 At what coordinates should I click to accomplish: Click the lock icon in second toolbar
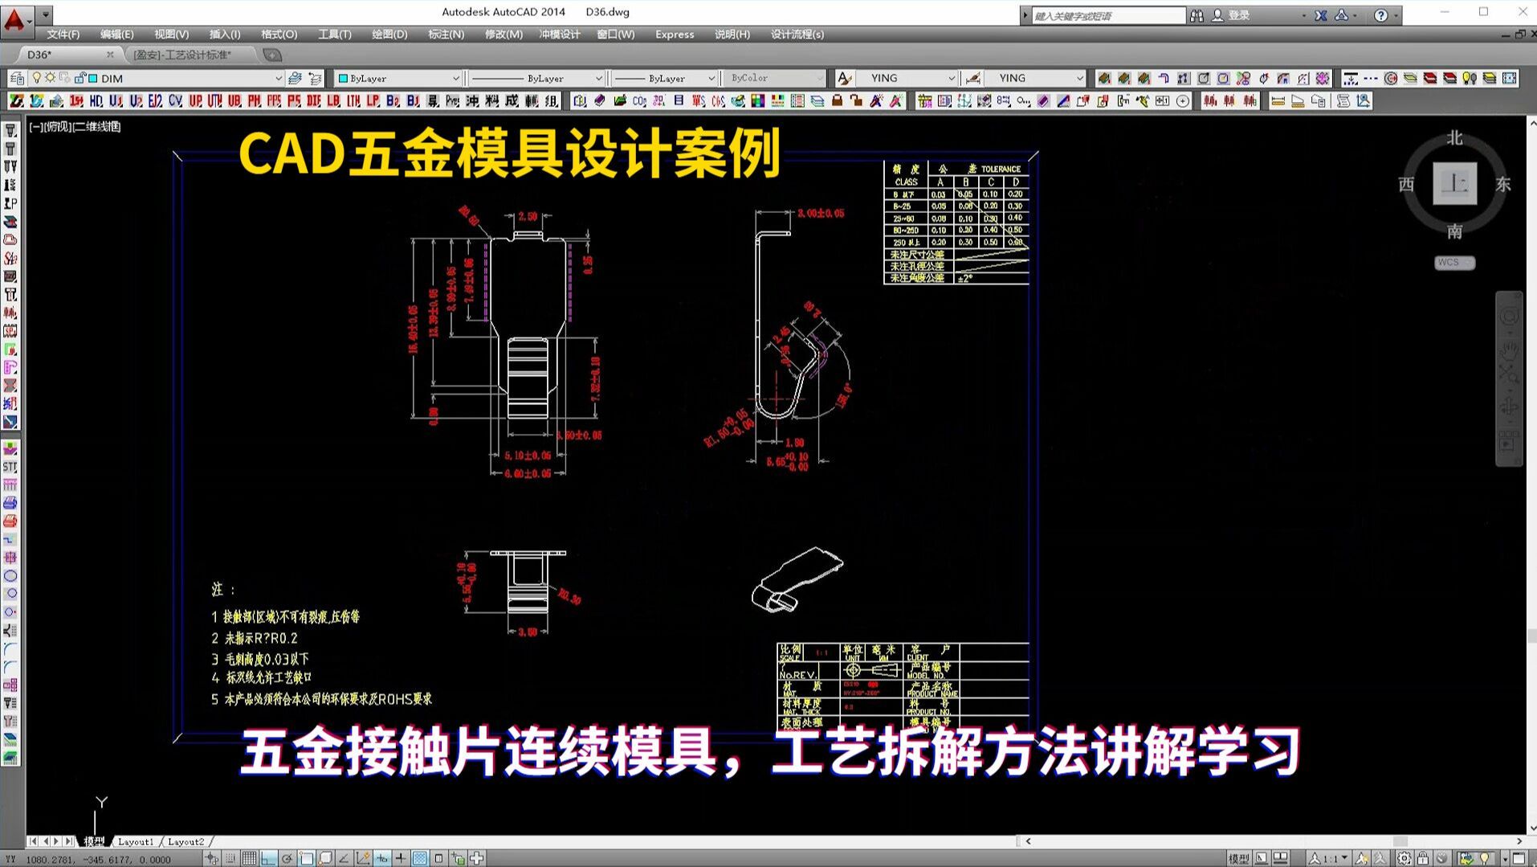click(x=837, y=101)
